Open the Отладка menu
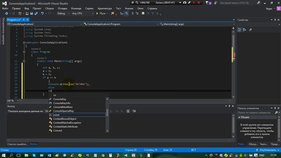Viewport: 281px width, 158px height. 62,8
